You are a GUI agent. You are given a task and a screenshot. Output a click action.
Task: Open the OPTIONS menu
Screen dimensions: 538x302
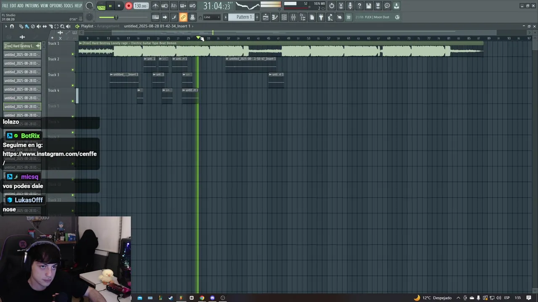point(56,5)
